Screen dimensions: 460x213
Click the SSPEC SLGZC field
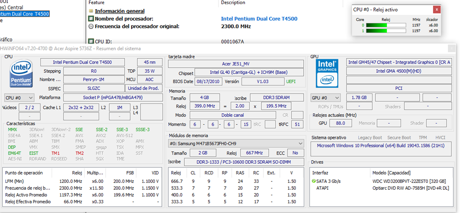click(x=94, y=88)
